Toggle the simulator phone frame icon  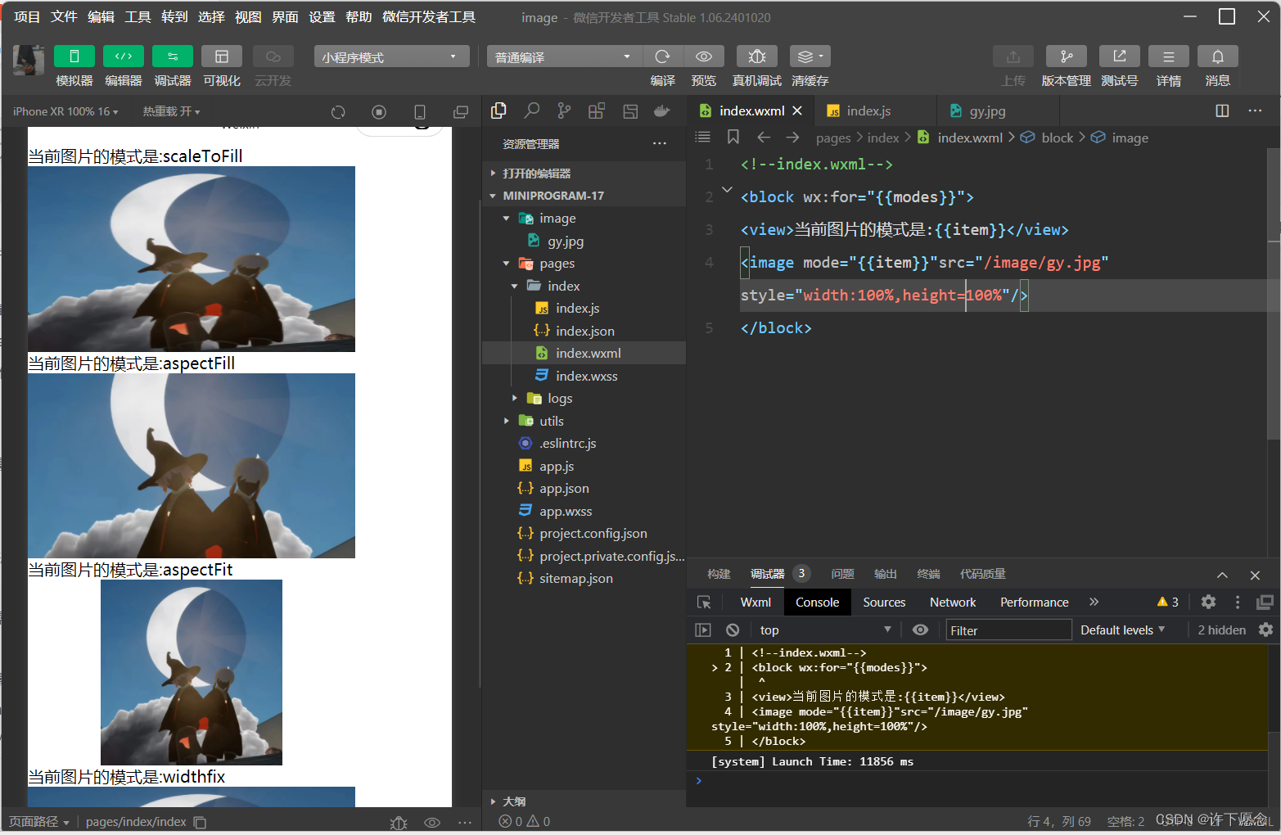coord(420,112)
